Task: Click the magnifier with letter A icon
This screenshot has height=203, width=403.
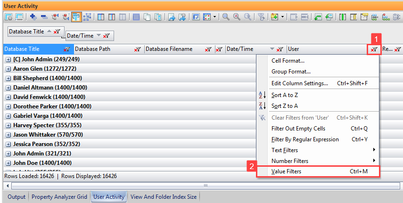Action: [x=237, y=17]
